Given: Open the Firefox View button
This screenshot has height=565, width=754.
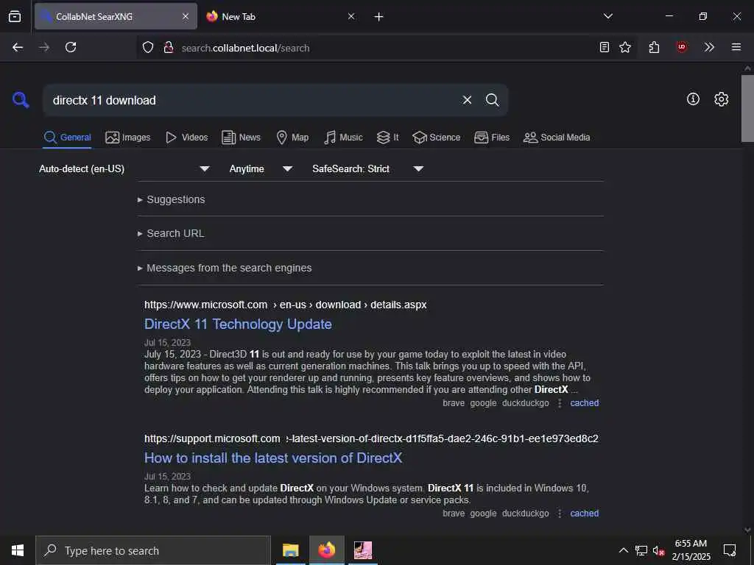Looking at the screenshot, I should [x=15, y=16].
